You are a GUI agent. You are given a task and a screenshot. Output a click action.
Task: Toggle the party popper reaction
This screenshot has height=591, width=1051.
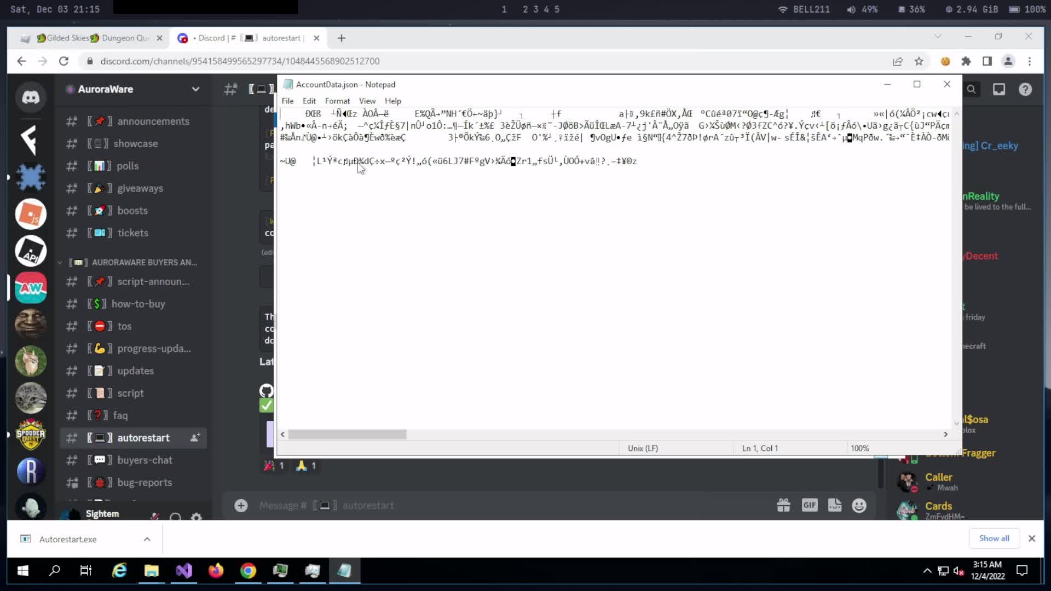pyautogui.click(x=274, y=466)
